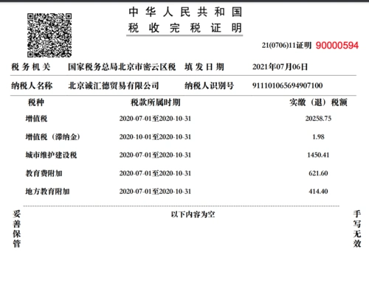Click the tax authority 国家税务总局北京市密云区税
This screenshot has width=369, height=291.
click(122, 67)
